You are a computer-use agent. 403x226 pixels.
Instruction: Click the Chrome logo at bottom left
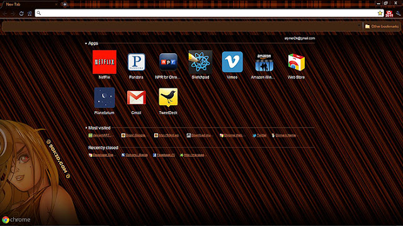(16, 220)
